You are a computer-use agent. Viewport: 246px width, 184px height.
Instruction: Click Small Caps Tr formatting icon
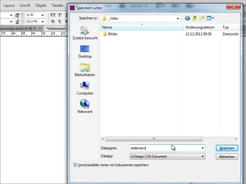53,21
